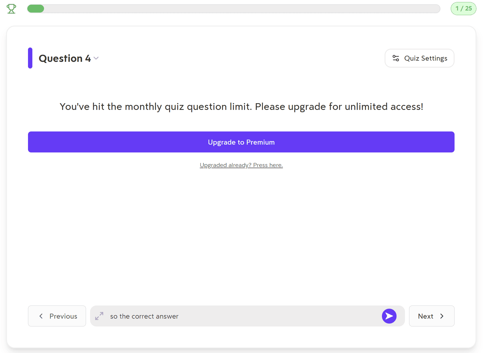Image resolution: width=484 pixels, height=353 pixels.
Task: Go to the Previous question
Action: point(57,316)
